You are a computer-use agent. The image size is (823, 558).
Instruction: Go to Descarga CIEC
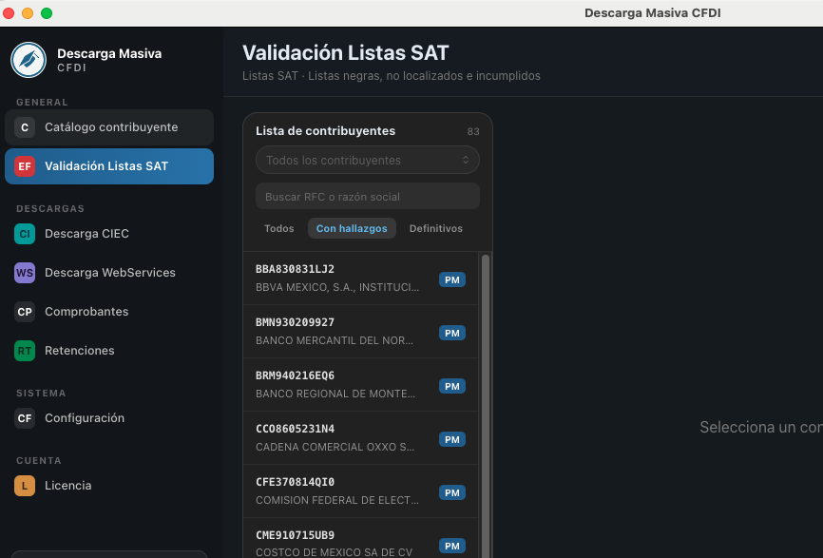pyautogui.click(x=109, y=234)
